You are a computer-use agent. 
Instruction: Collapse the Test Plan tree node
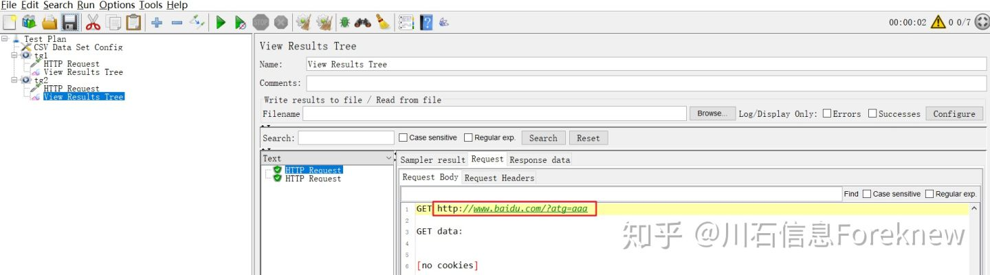click(x=4, y=38)
